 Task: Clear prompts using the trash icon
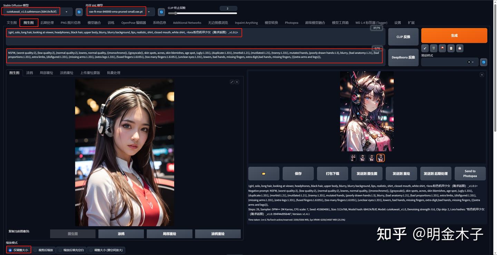[x=433, y=48]
